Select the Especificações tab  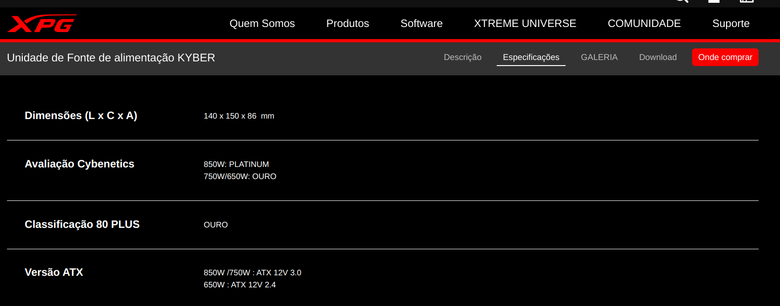coord(531,57)
